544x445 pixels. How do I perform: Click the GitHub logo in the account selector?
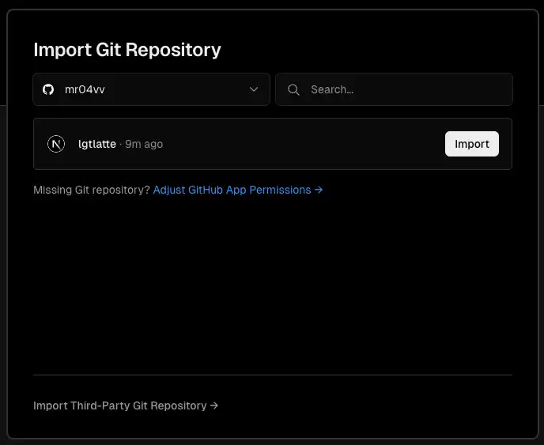tap(48, 89)
